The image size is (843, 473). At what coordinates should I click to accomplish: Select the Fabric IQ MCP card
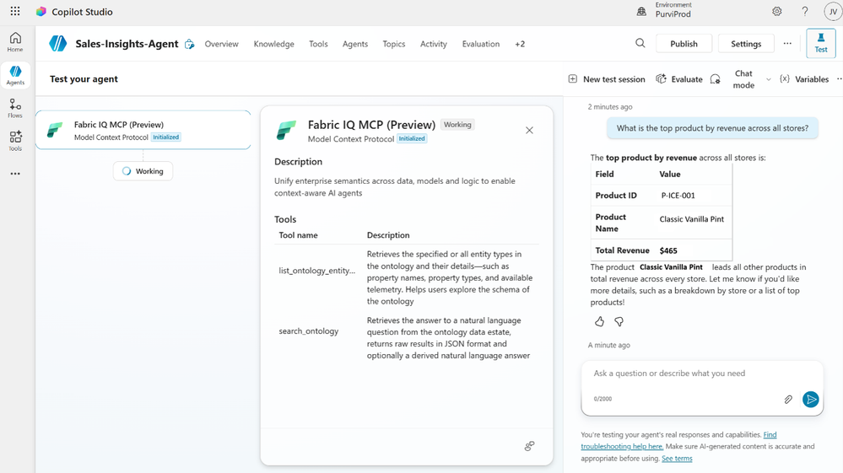pyautogui.click(x=143, y=130)
